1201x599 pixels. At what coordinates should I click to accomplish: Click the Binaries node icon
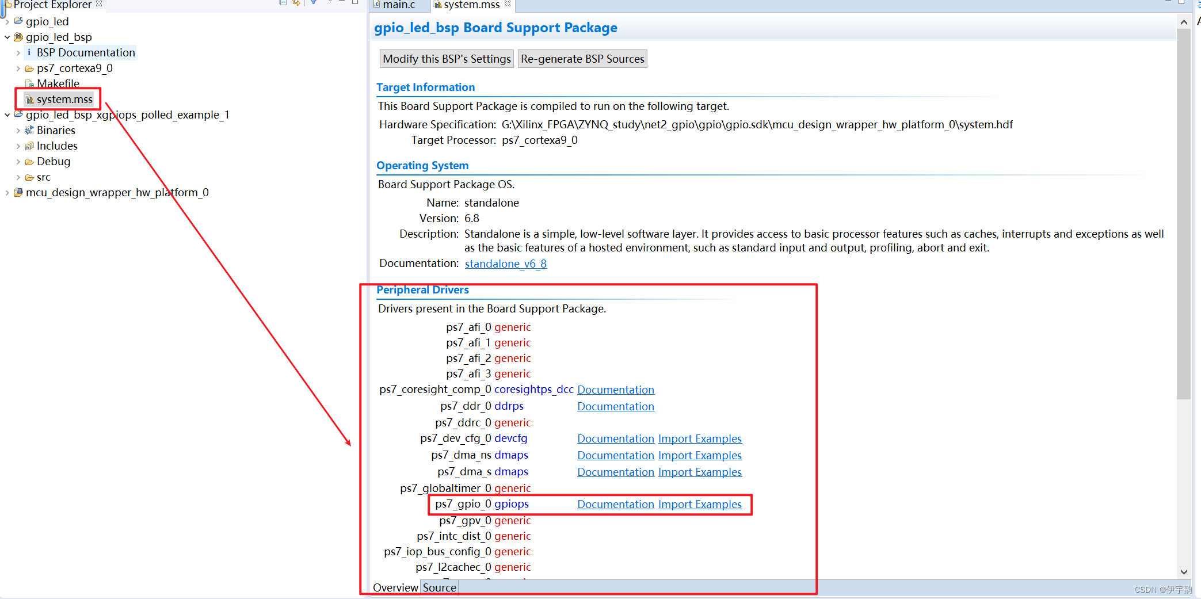[29, 130]
